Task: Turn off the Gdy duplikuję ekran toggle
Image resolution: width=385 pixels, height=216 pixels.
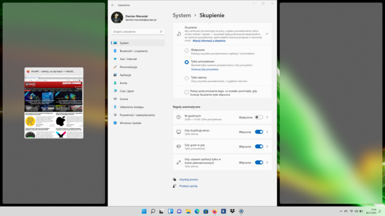Action: pyautogui.click(x=259, y=132)
